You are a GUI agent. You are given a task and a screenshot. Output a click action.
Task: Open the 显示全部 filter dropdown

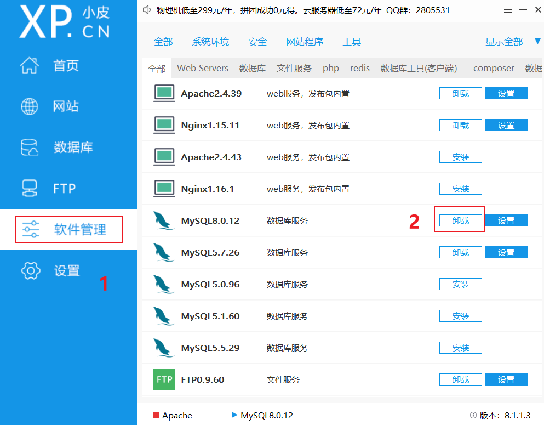503,41
